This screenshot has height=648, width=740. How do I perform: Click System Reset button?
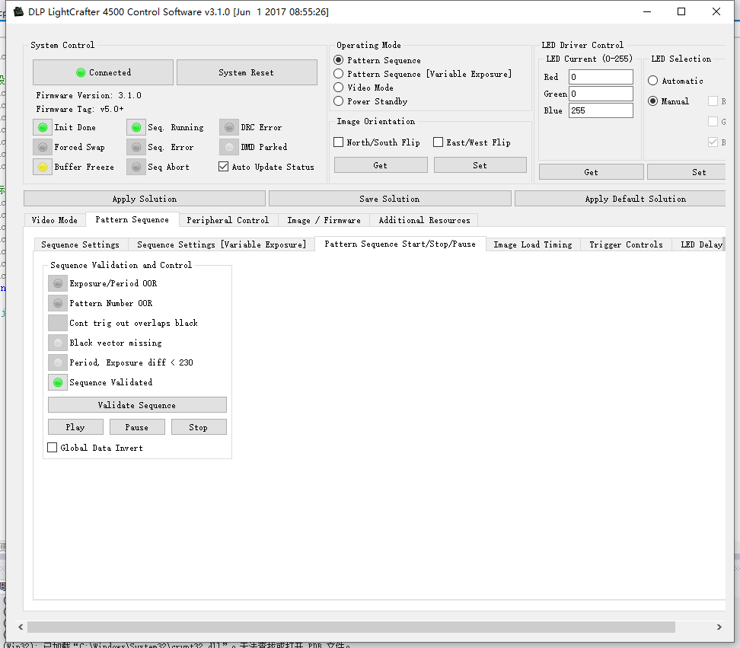pyautogui.click(x=247, y=72)
